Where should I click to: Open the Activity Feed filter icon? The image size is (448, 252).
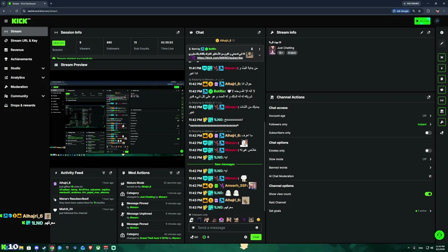coord(104,173)
